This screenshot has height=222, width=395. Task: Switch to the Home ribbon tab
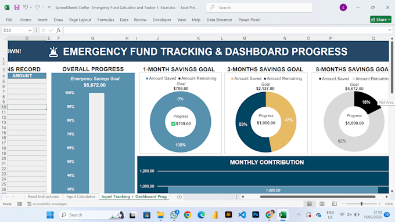pos(26,20)
